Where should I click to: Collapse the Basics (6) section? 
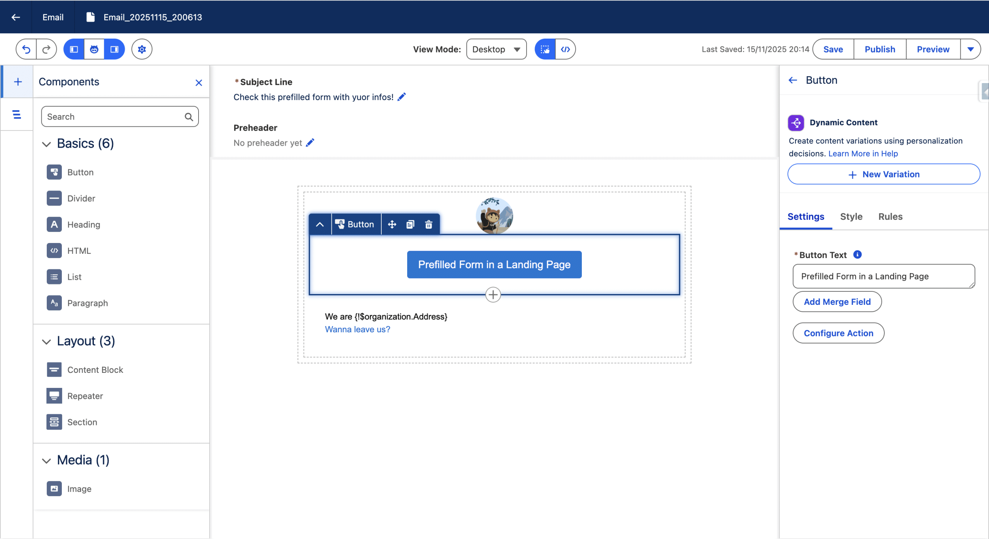[46, 144]
